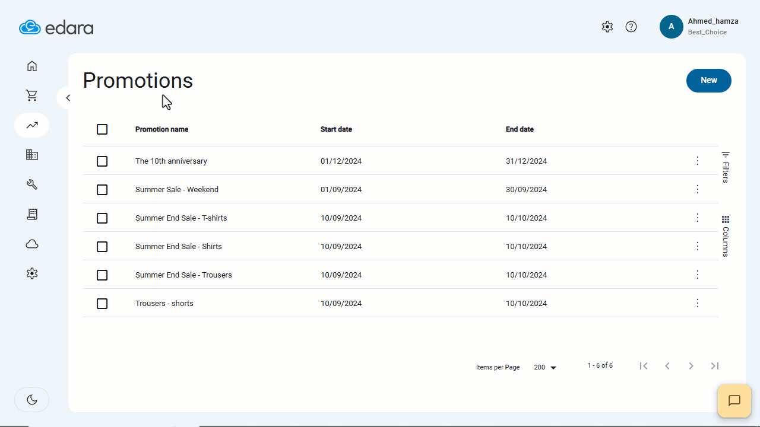The width and height of the screenshot is (760, 427).
Task: Open the Filters side panel
Action: pos(726,167)
